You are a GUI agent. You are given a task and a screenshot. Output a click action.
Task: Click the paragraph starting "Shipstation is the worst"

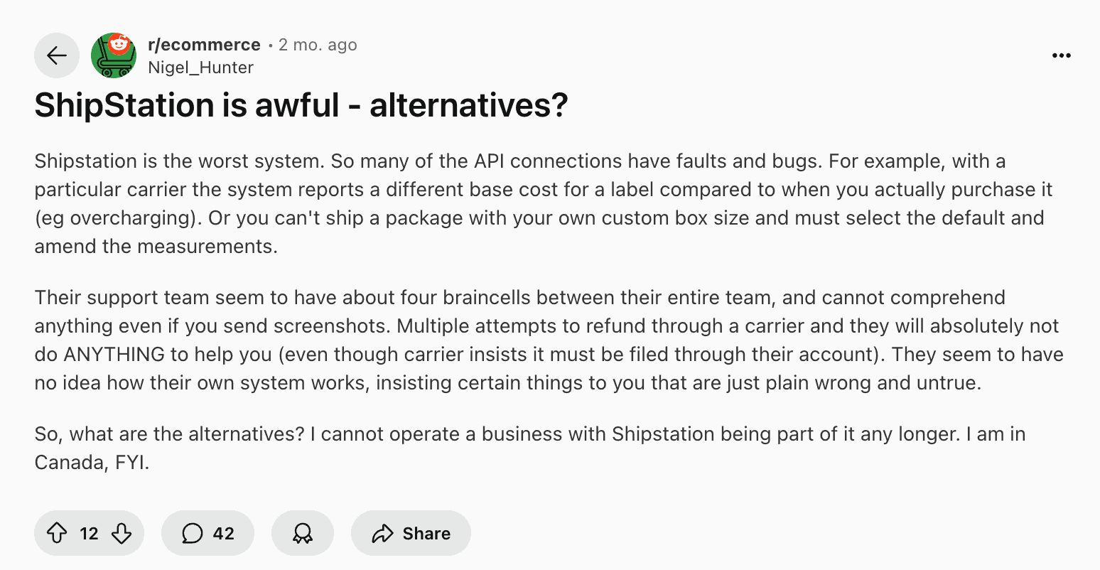point(540,203)
